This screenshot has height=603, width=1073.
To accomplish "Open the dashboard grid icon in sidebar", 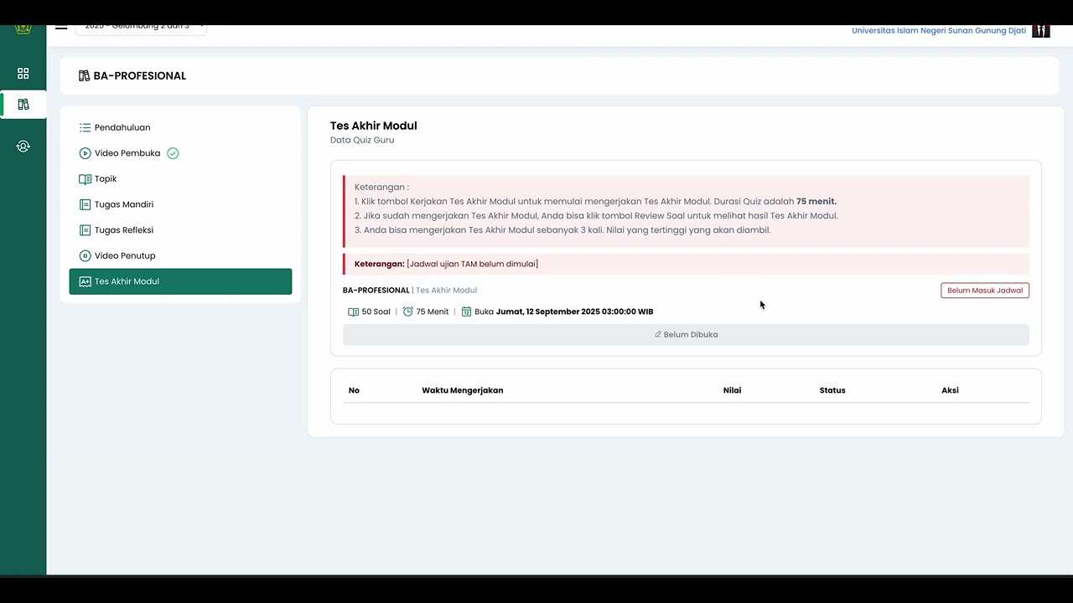I will (23, 74).
